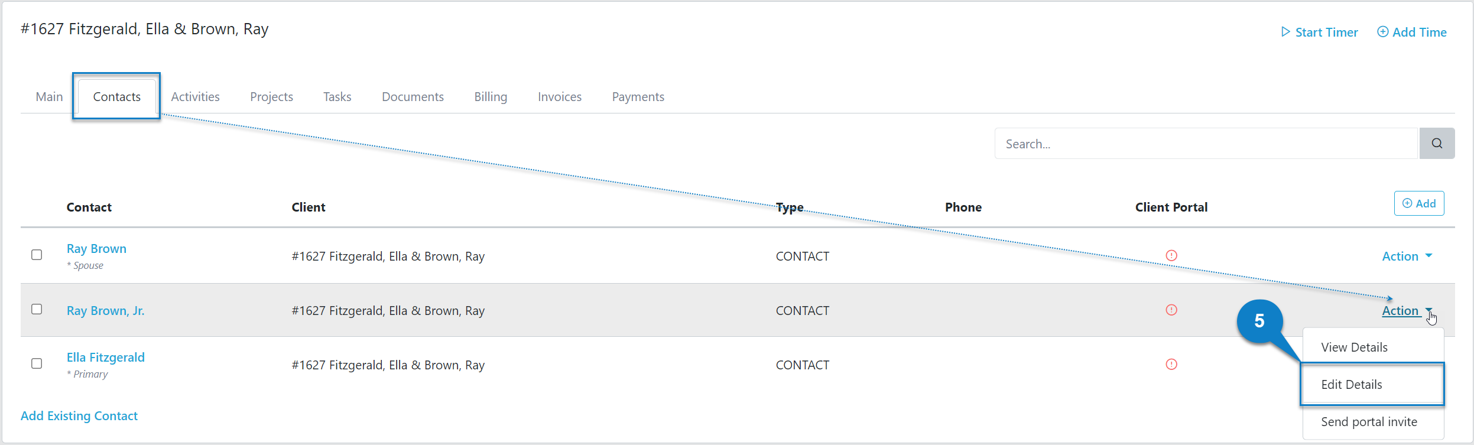1474x445 pixels.
Task: Open the Action dropdown for Ella Fitzgerald
Action: (x=1407, y=365)
